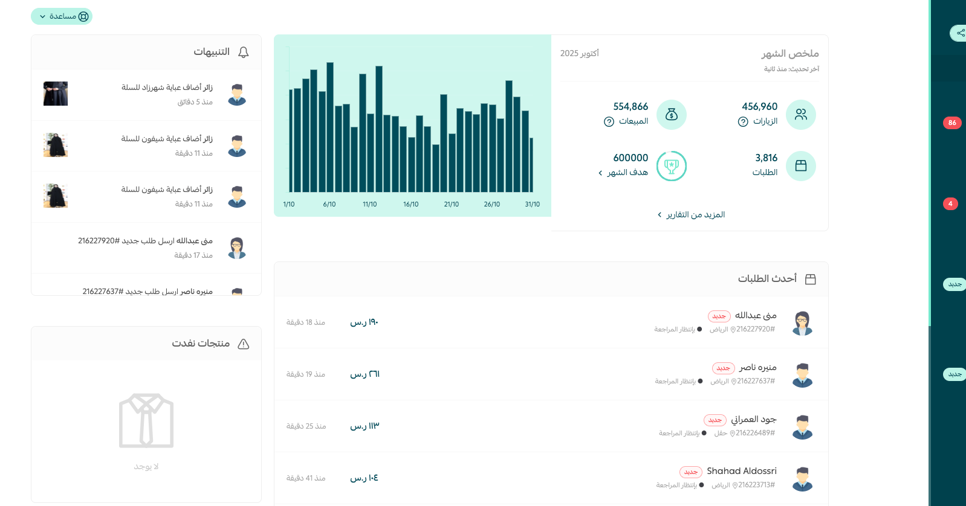Click the share icon in the sidebar
Viewport: 966px width, 506px height.
[960, 33]
